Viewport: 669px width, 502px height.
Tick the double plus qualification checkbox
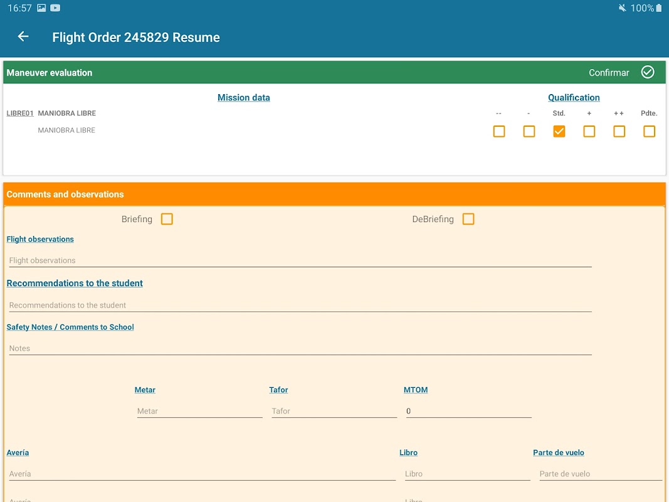(x=619, y=131)
